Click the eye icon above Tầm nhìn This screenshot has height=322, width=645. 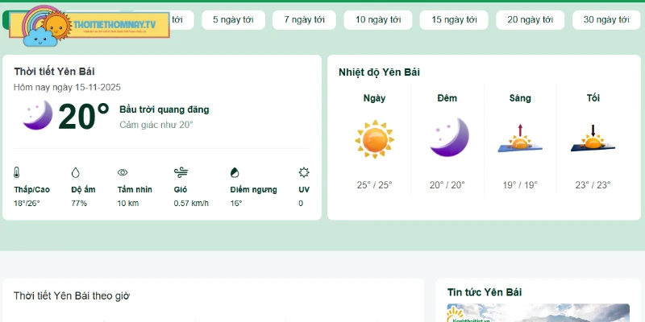[123, 172]
